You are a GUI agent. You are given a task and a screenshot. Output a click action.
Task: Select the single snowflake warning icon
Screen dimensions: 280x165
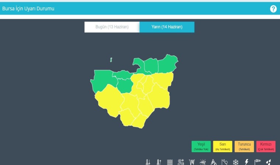[235, 162]
